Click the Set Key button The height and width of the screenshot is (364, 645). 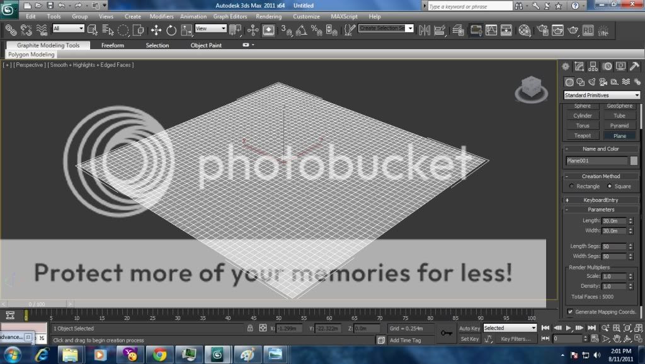click(469, 339)
